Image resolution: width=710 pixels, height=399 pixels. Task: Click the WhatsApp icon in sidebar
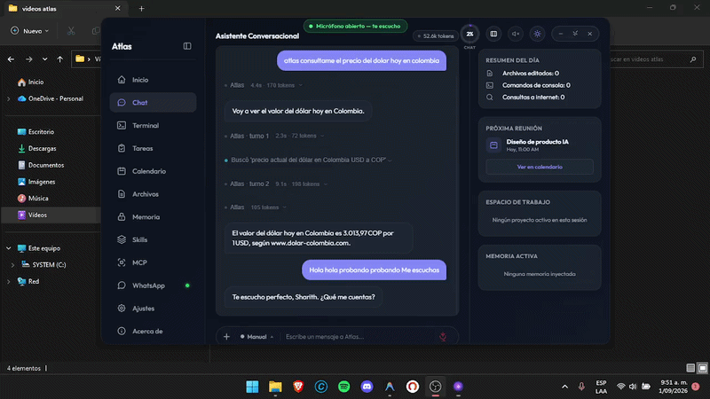[122, 286]
